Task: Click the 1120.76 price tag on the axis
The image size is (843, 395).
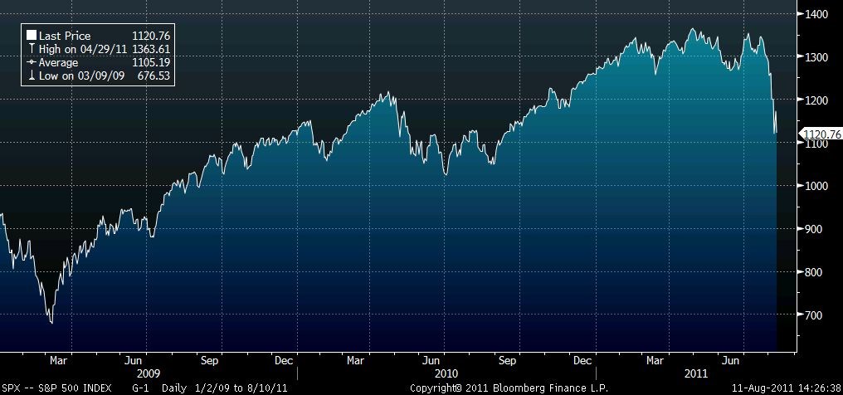Action: tap(821, 134)
